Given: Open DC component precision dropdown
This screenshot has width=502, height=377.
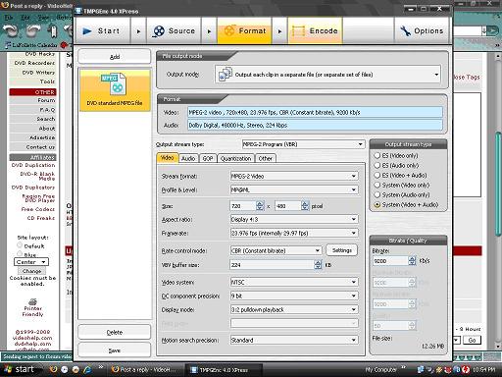Looking at the screenshot, I should 294,296.
